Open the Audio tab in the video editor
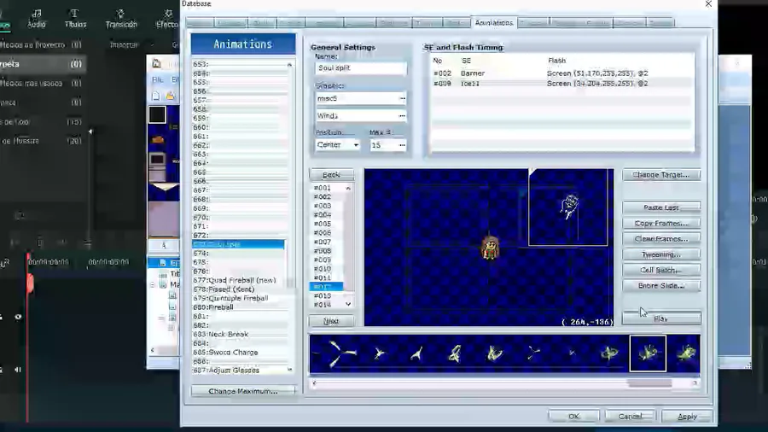The height and width of the screenshot is (432, 768). pos(36,18)
